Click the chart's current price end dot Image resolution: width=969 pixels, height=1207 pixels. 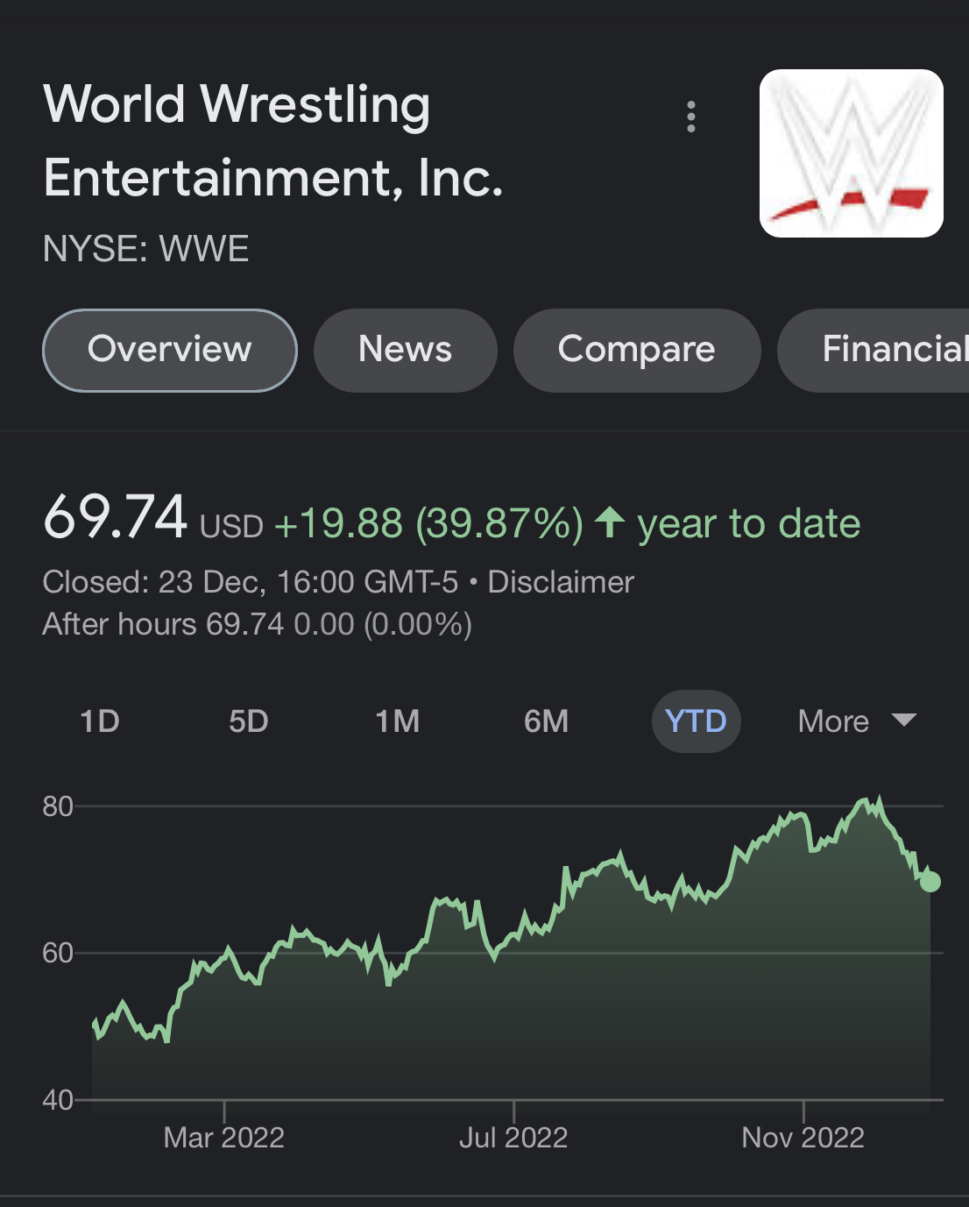[930, 882]
